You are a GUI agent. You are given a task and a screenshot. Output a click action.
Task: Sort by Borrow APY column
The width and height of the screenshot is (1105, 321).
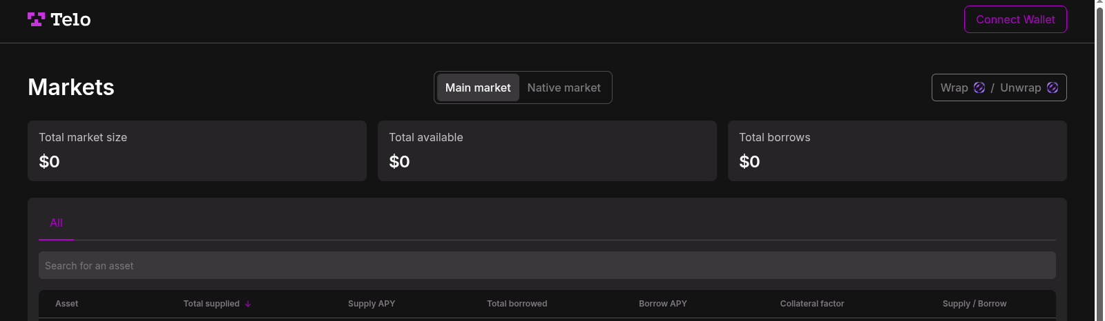[663, 304]
